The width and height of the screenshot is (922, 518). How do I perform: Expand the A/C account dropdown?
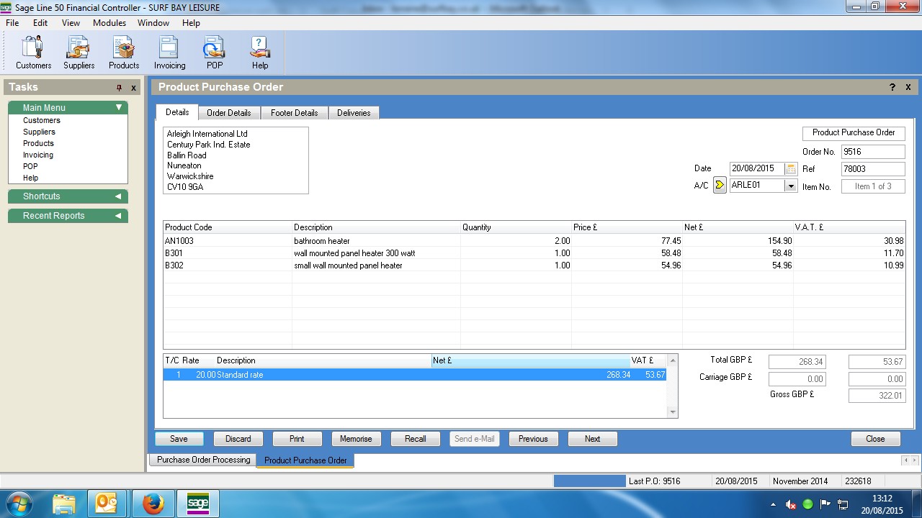[791, 186]
